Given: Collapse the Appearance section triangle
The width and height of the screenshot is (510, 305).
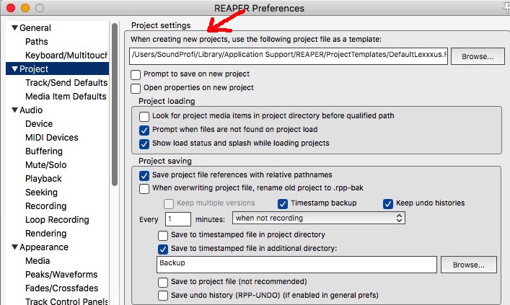Looking at the screenshot, I should (x=14, y=247).
